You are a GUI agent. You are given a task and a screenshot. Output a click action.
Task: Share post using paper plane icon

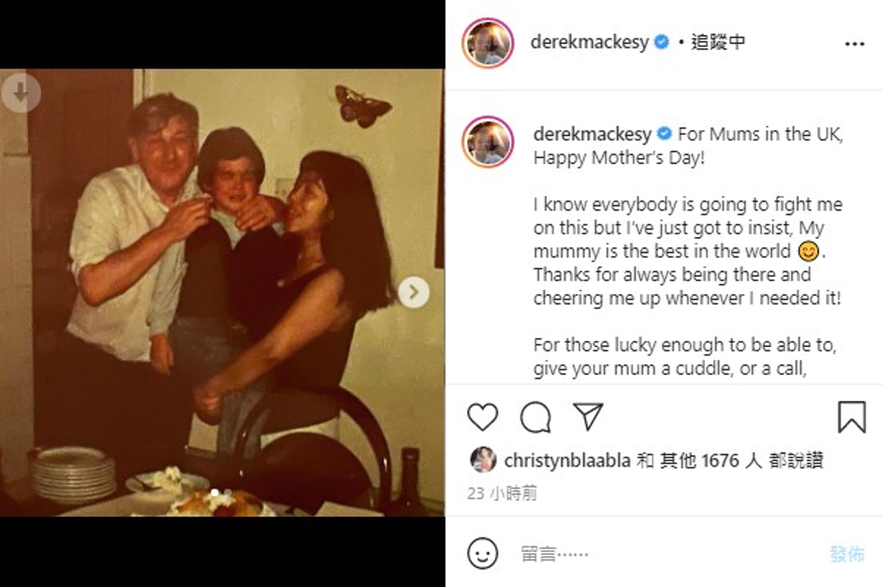(x=588, y=416)
